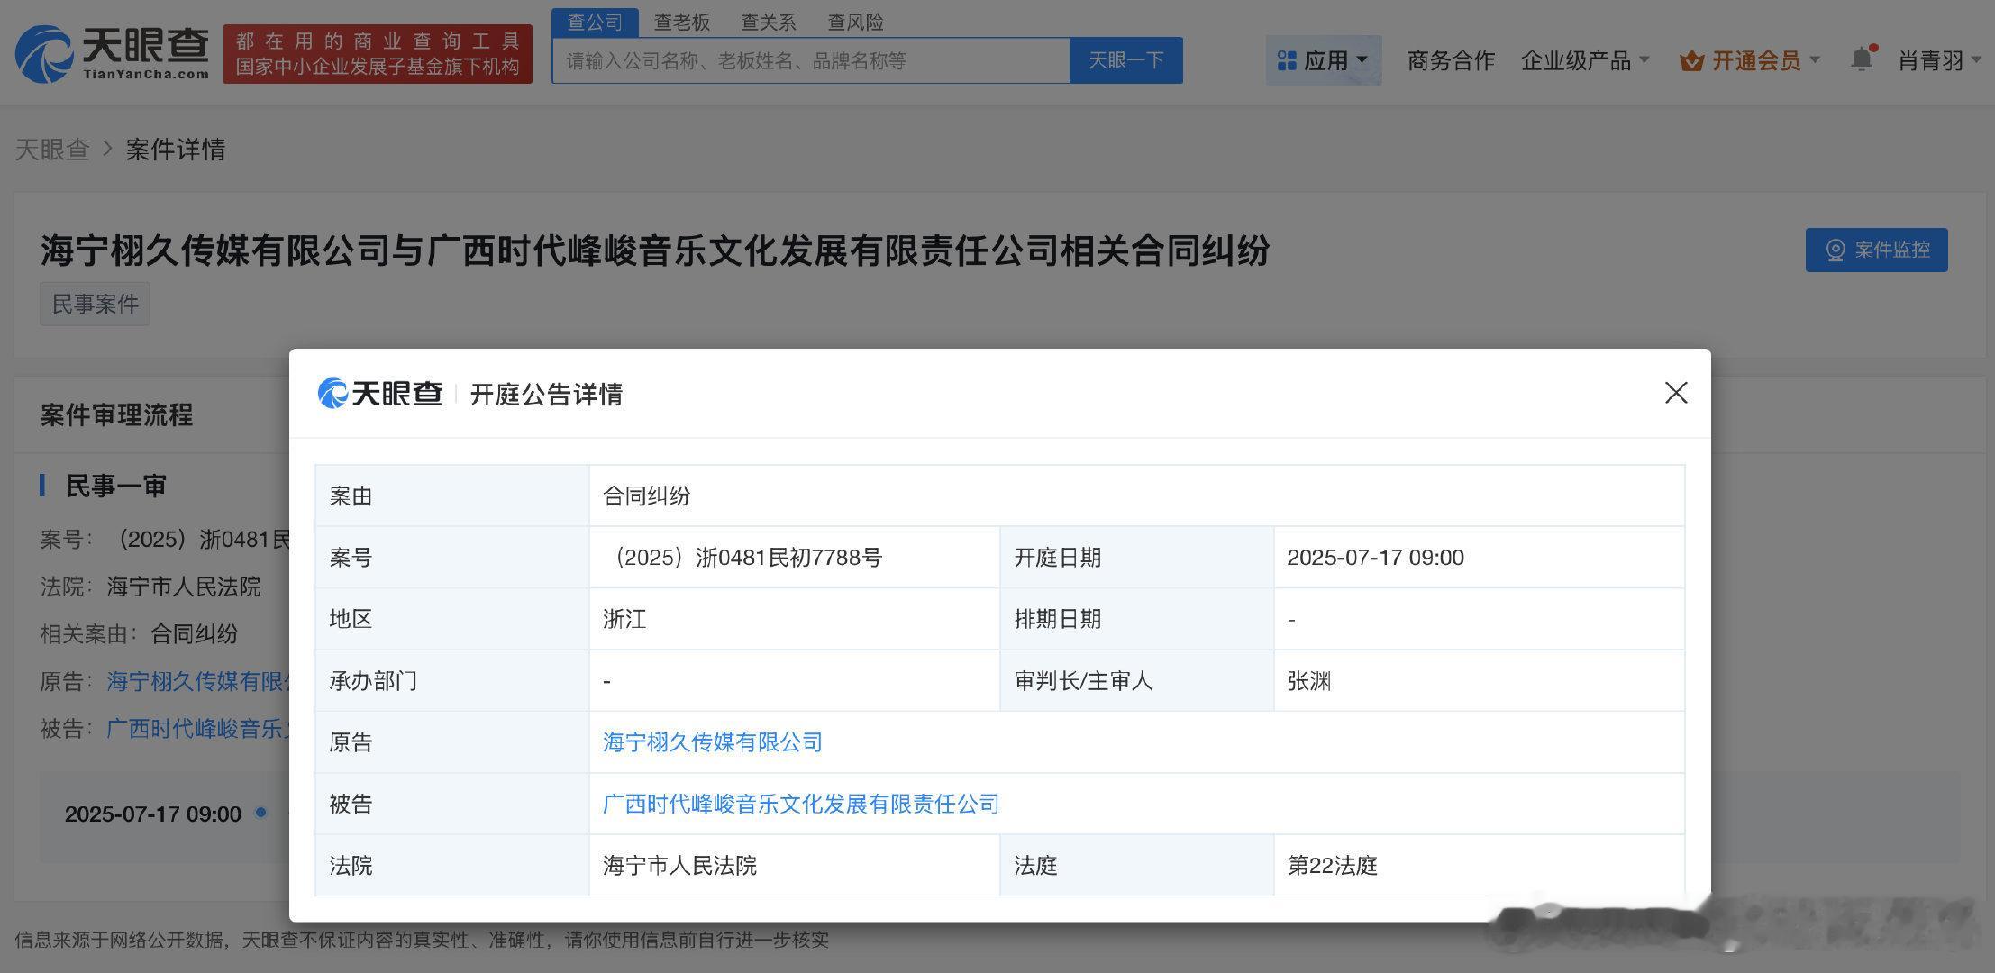Screen dimensions: 1995x973
Task: Click the notification bell icon
Action: [1861, 59]
